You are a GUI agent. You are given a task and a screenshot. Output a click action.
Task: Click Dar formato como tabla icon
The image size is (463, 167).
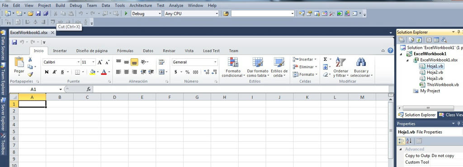coord(257,62)
